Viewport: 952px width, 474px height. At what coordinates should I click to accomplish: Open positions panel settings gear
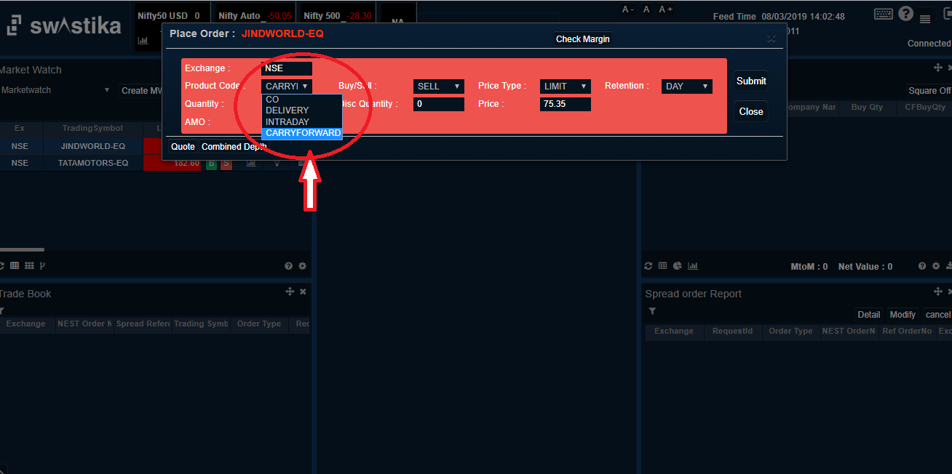coord(937,266)
